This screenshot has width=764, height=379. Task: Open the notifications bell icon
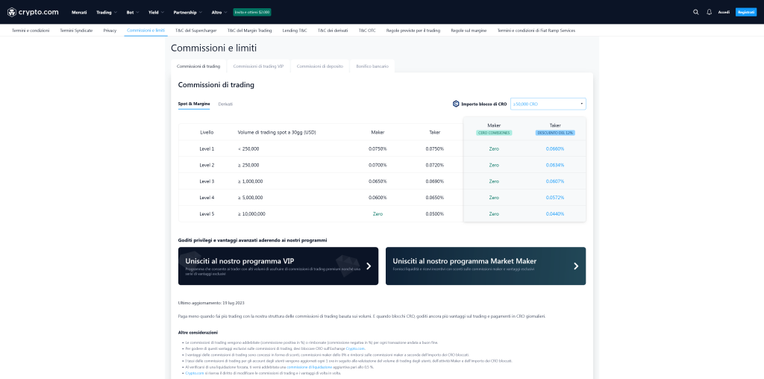pos(709,12)
